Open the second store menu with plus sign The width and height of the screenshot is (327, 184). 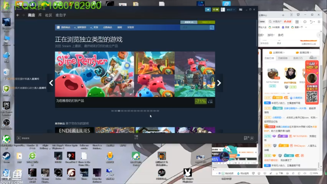pyautogui.click(x=80, y=27)
